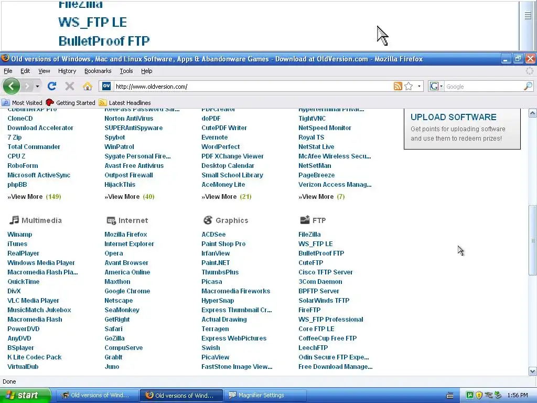Open the 7 Zip link
Image resolution: width=537 pixels, height=403 pixels.
tap(14, 137)
